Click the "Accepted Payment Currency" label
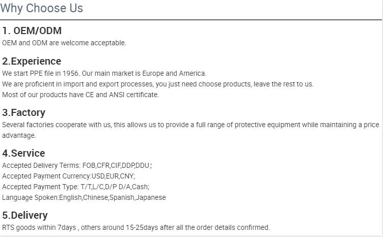Screen dimensions: 383x237 [46, 176]
